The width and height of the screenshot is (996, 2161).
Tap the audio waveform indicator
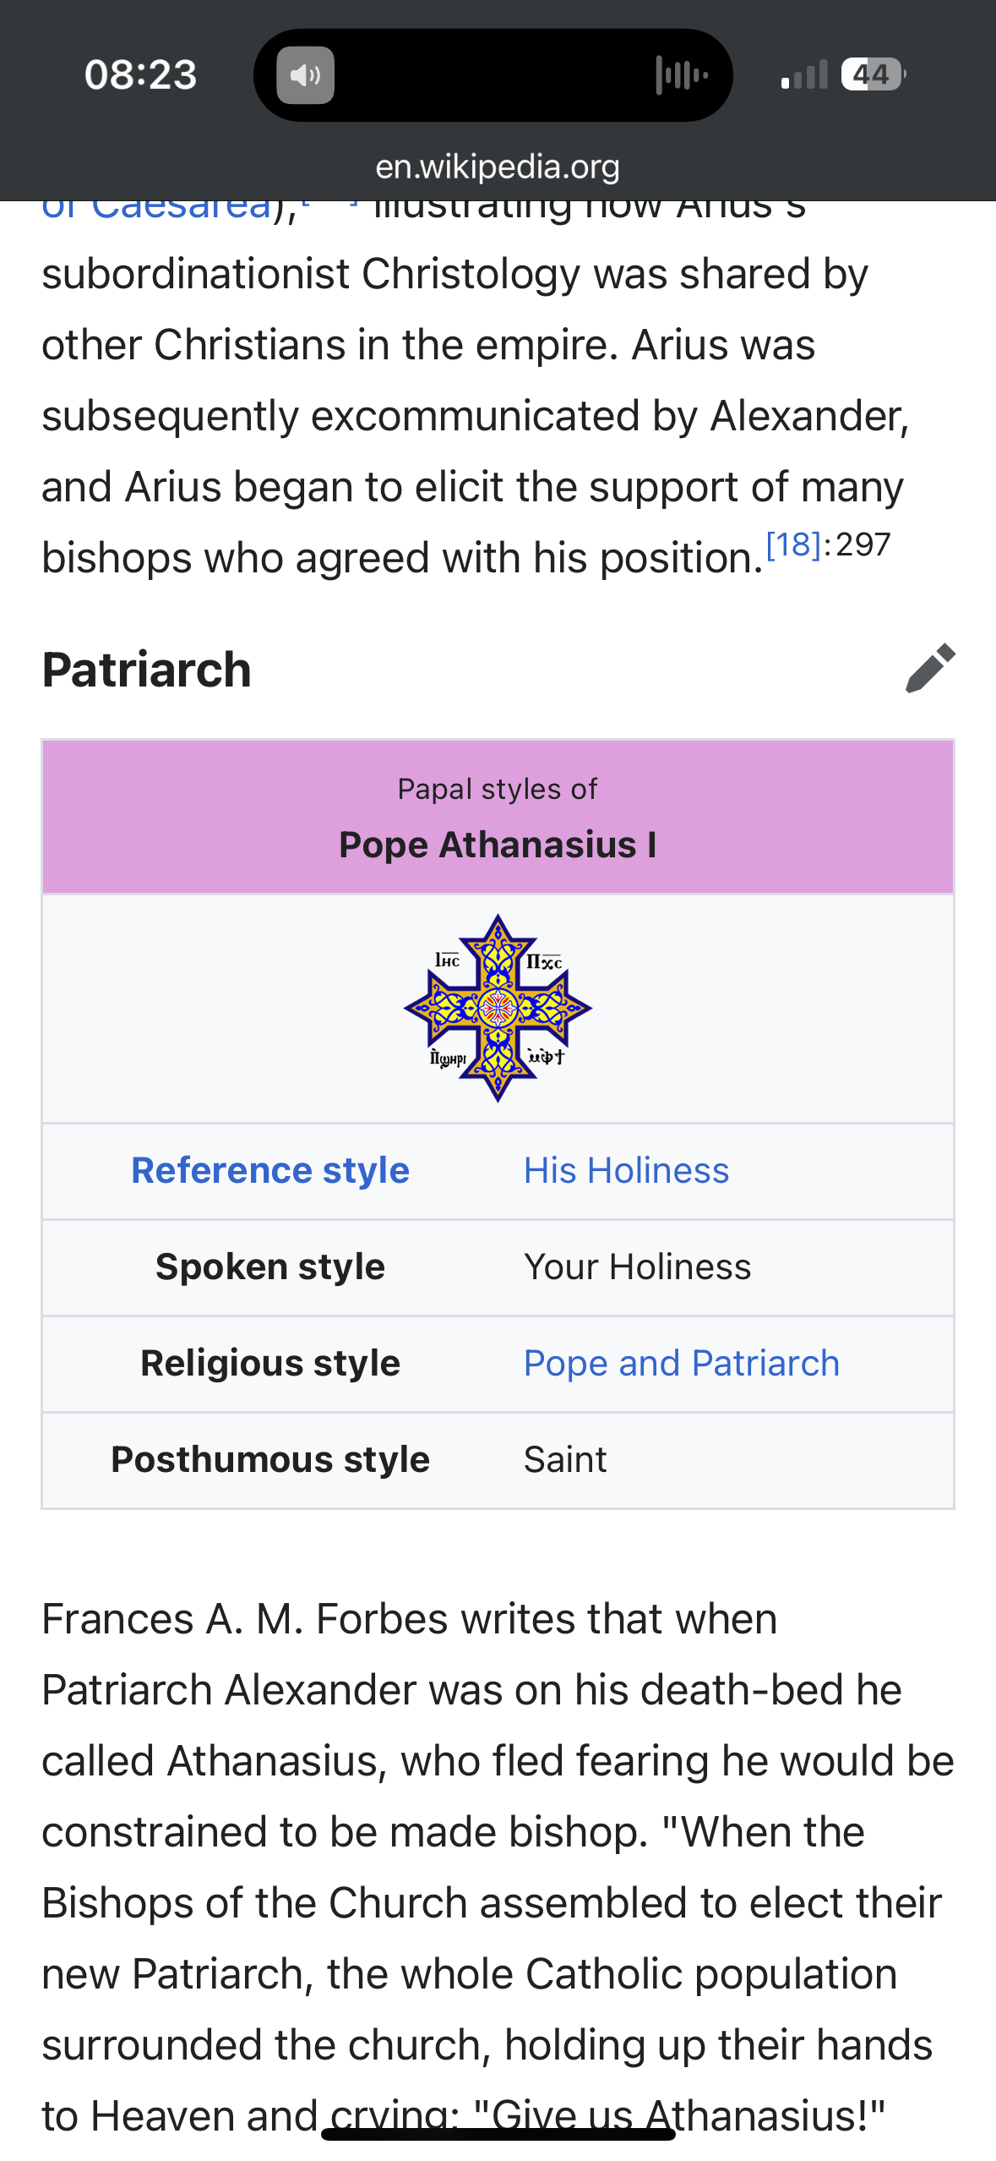point(682,75)
